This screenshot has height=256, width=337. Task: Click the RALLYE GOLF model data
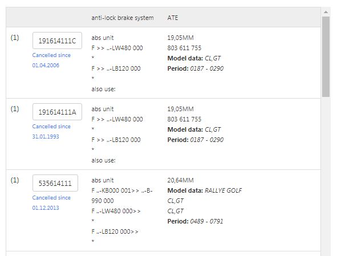point(223,190)
